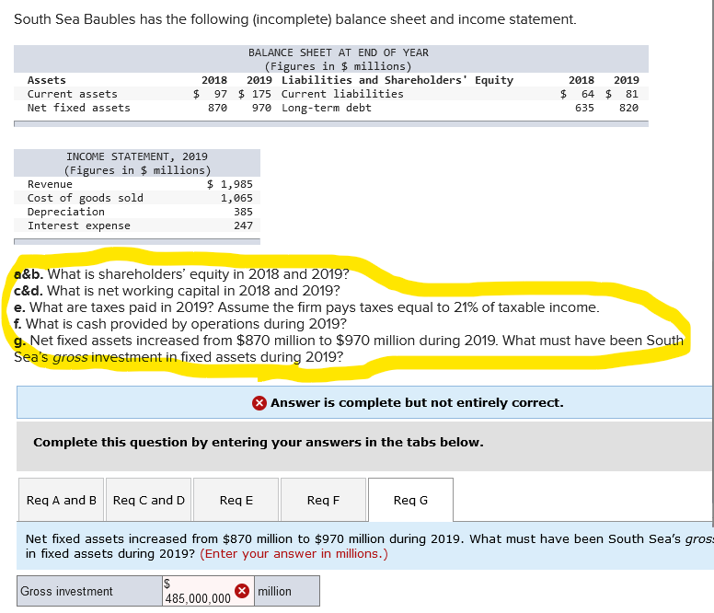Click the '970' net fixed assets 2019 value
Image resolution: width=714 pixels, height=613 pixels.
(x=262, y=108)
